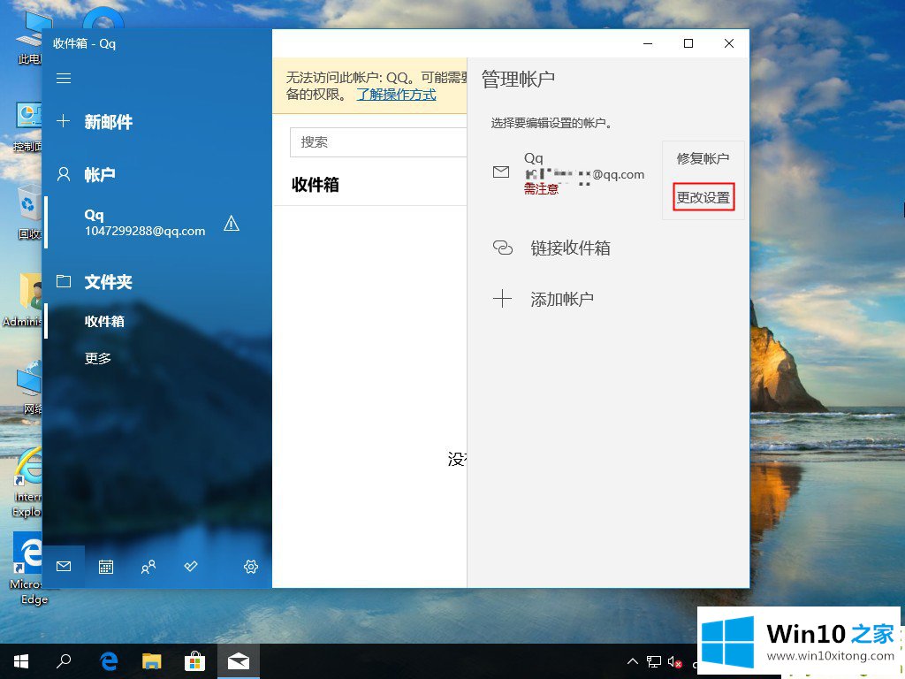Click the envelope icon beside Qq account
Screen dimensions: 905x679
[501, 172]
